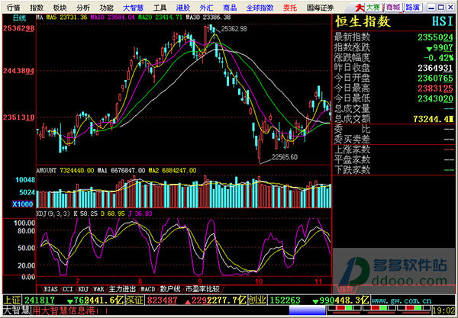Switch to the BIAS indicator tab
Viewport: 458px width, 318px height.
pos(50,290)
